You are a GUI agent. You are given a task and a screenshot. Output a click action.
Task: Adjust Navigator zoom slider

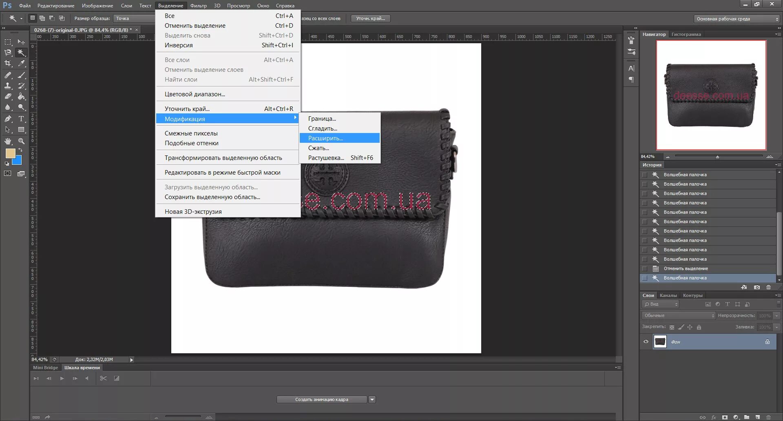[717, 157]
